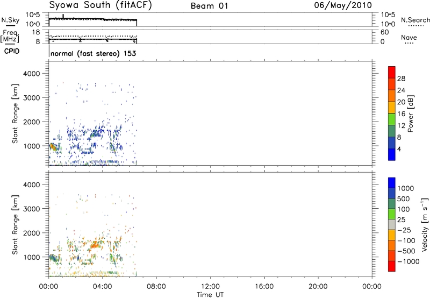This screenshot has width=430, height=298.
Task: Click '4000' tick on power panel axis
Action: 32,74
